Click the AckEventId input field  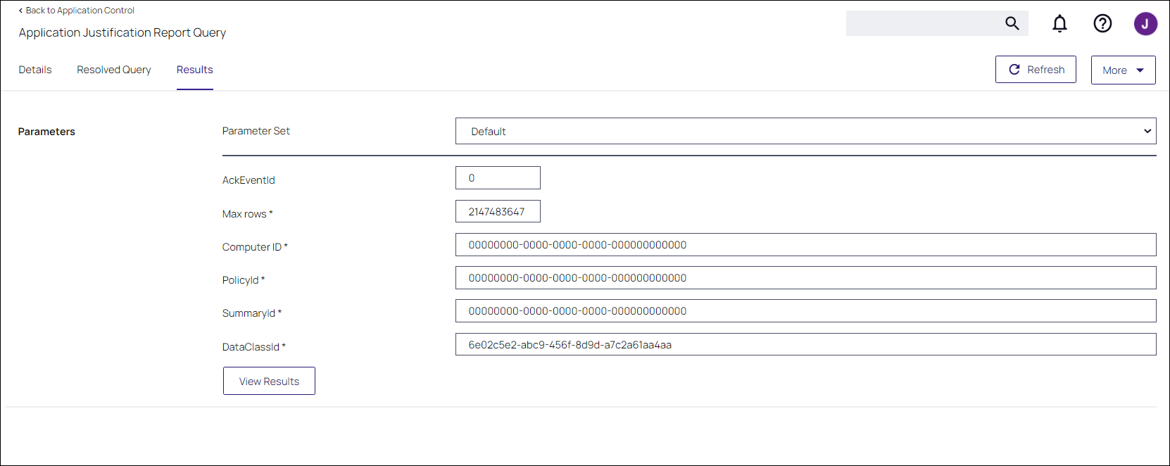[x=498, y=178]
